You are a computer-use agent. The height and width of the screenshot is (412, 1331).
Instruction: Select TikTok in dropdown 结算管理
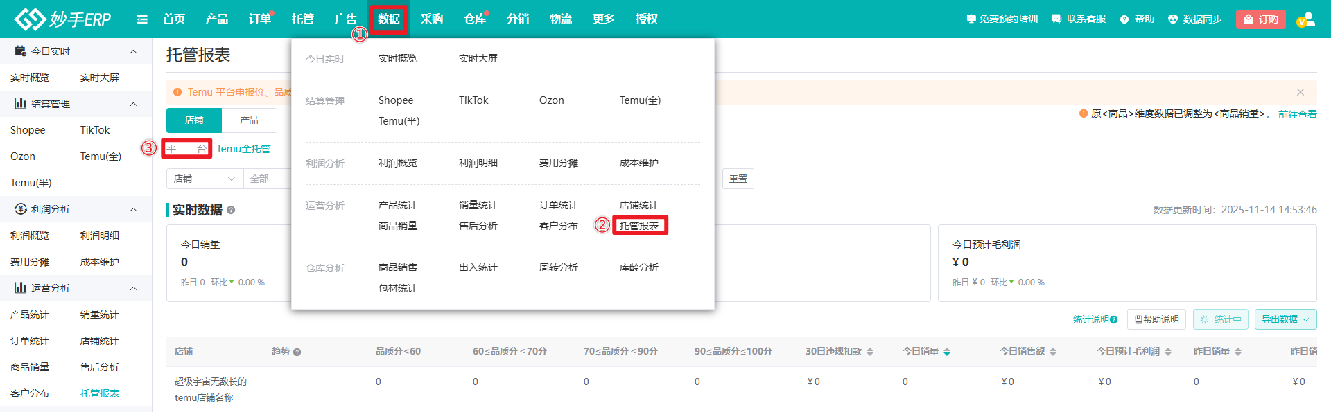click(x=473, y=100)
